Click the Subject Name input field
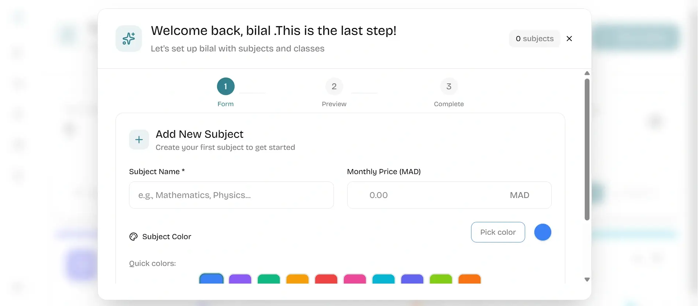The width and height of the screenshot is (698, 306). [x=231, y=195]
